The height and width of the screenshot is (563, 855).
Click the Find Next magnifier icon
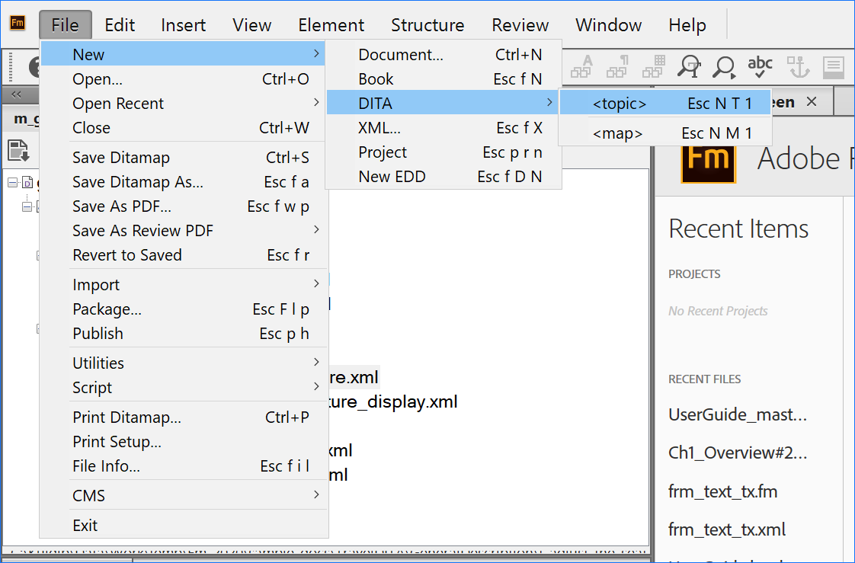tap(724, 67)
